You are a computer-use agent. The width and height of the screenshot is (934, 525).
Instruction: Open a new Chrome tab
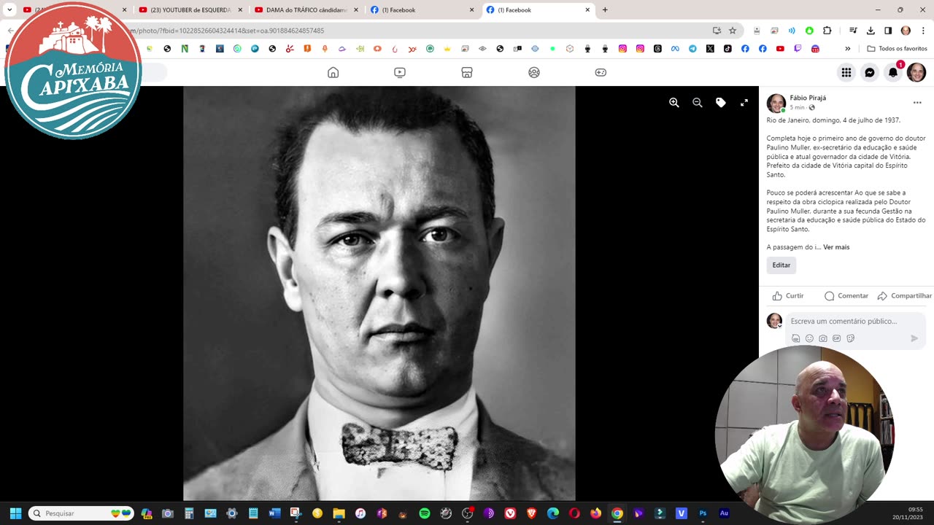[605, 10]
